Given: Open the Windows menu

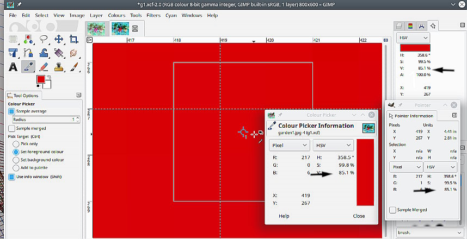Looking at the screenshot, I should click(192, 15).
